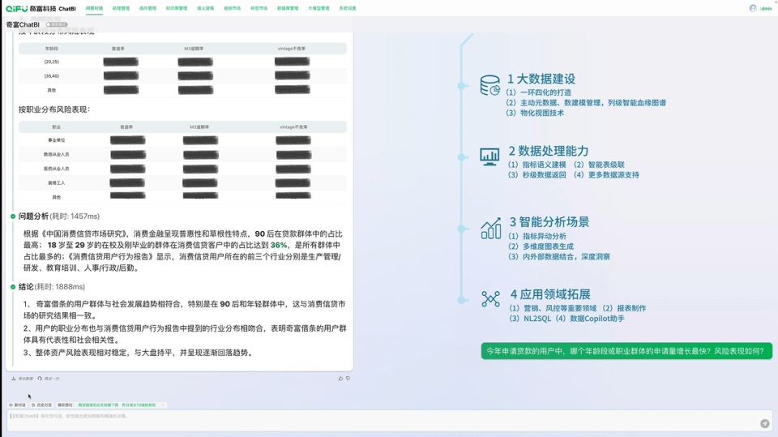Open the 系统设置 tab
Viewport: 778px width, 437px height.
coord(348,8)
